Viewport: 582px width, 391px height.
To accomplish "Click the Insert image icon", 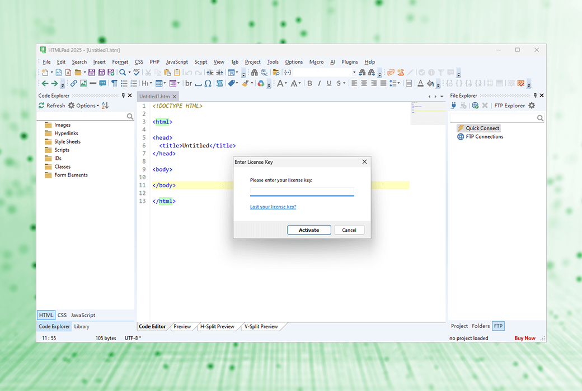I will 83,83.
